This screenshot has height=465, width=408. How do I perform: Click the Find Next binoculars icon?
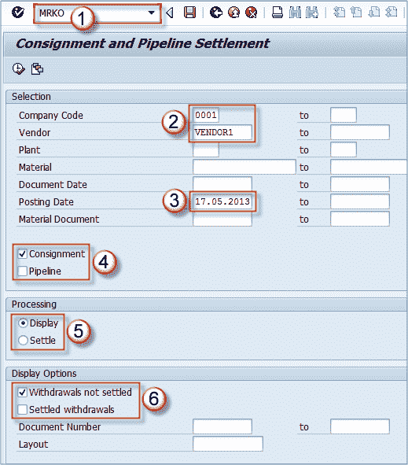tap(312, 13)
